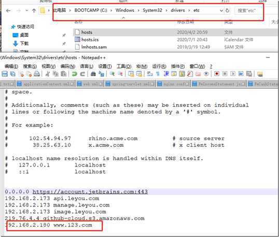
Task: Toggle document map icon
Action: (182, 74)
